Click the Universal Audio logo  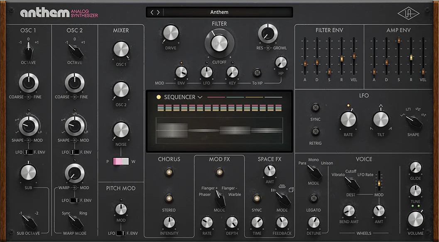pyautogui.click(x=409, y=13)
